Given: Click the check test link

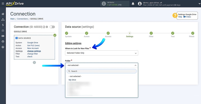Looking at the screenshot, I should (30, 57).
